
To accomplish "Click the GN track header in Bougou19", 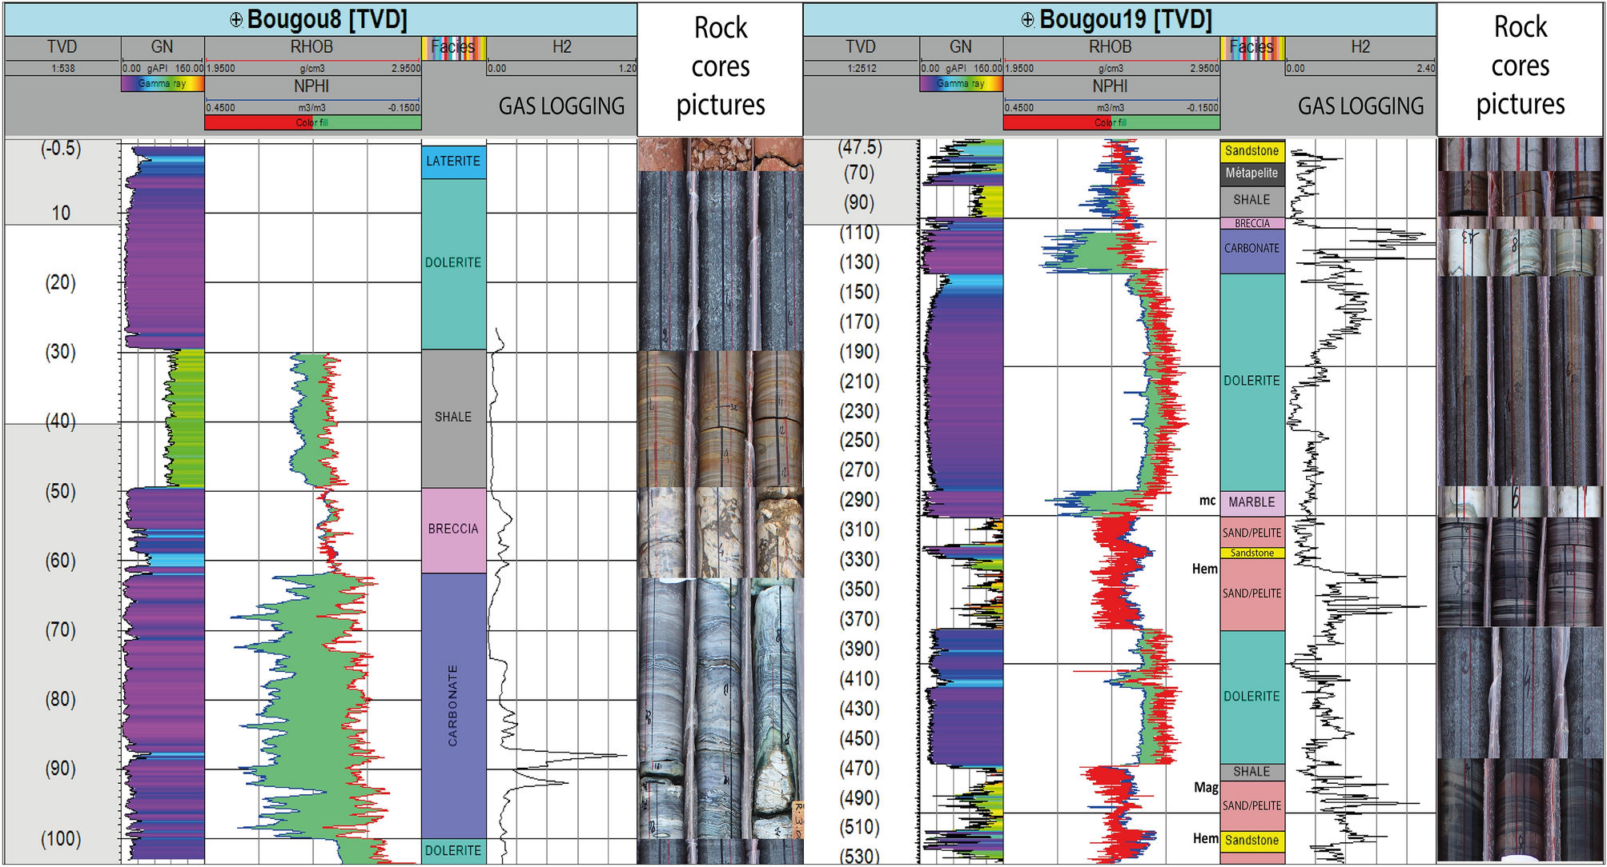I will coord(960,47).
